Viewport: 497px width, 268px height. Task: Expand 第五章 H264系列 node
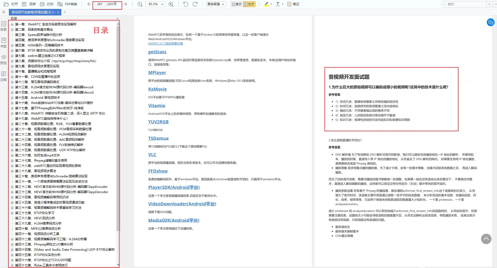(12, 45)
